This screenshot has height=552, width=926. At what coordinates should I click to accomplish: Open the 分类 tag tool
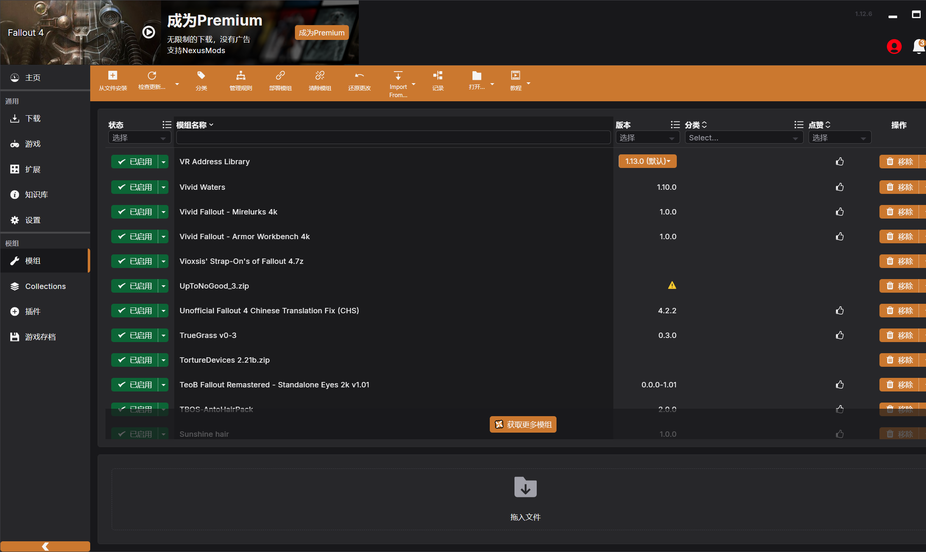click(201, 75)
